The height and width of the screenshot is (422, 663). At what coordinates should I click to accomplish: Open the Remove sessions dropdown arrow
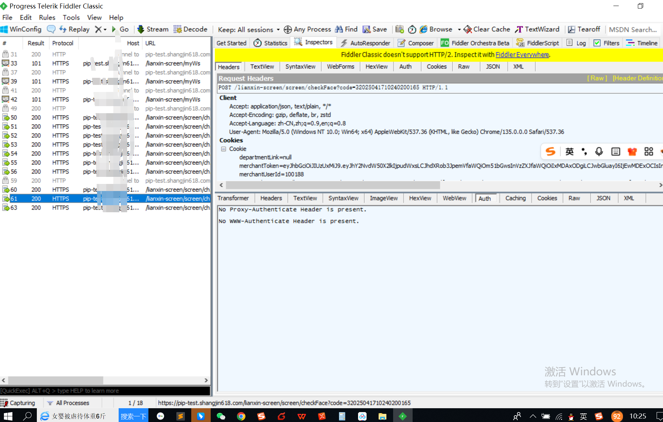click(105, 30)
